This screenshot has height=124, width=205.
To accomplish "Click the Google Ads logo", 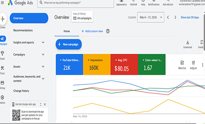I will click(20, 3).
